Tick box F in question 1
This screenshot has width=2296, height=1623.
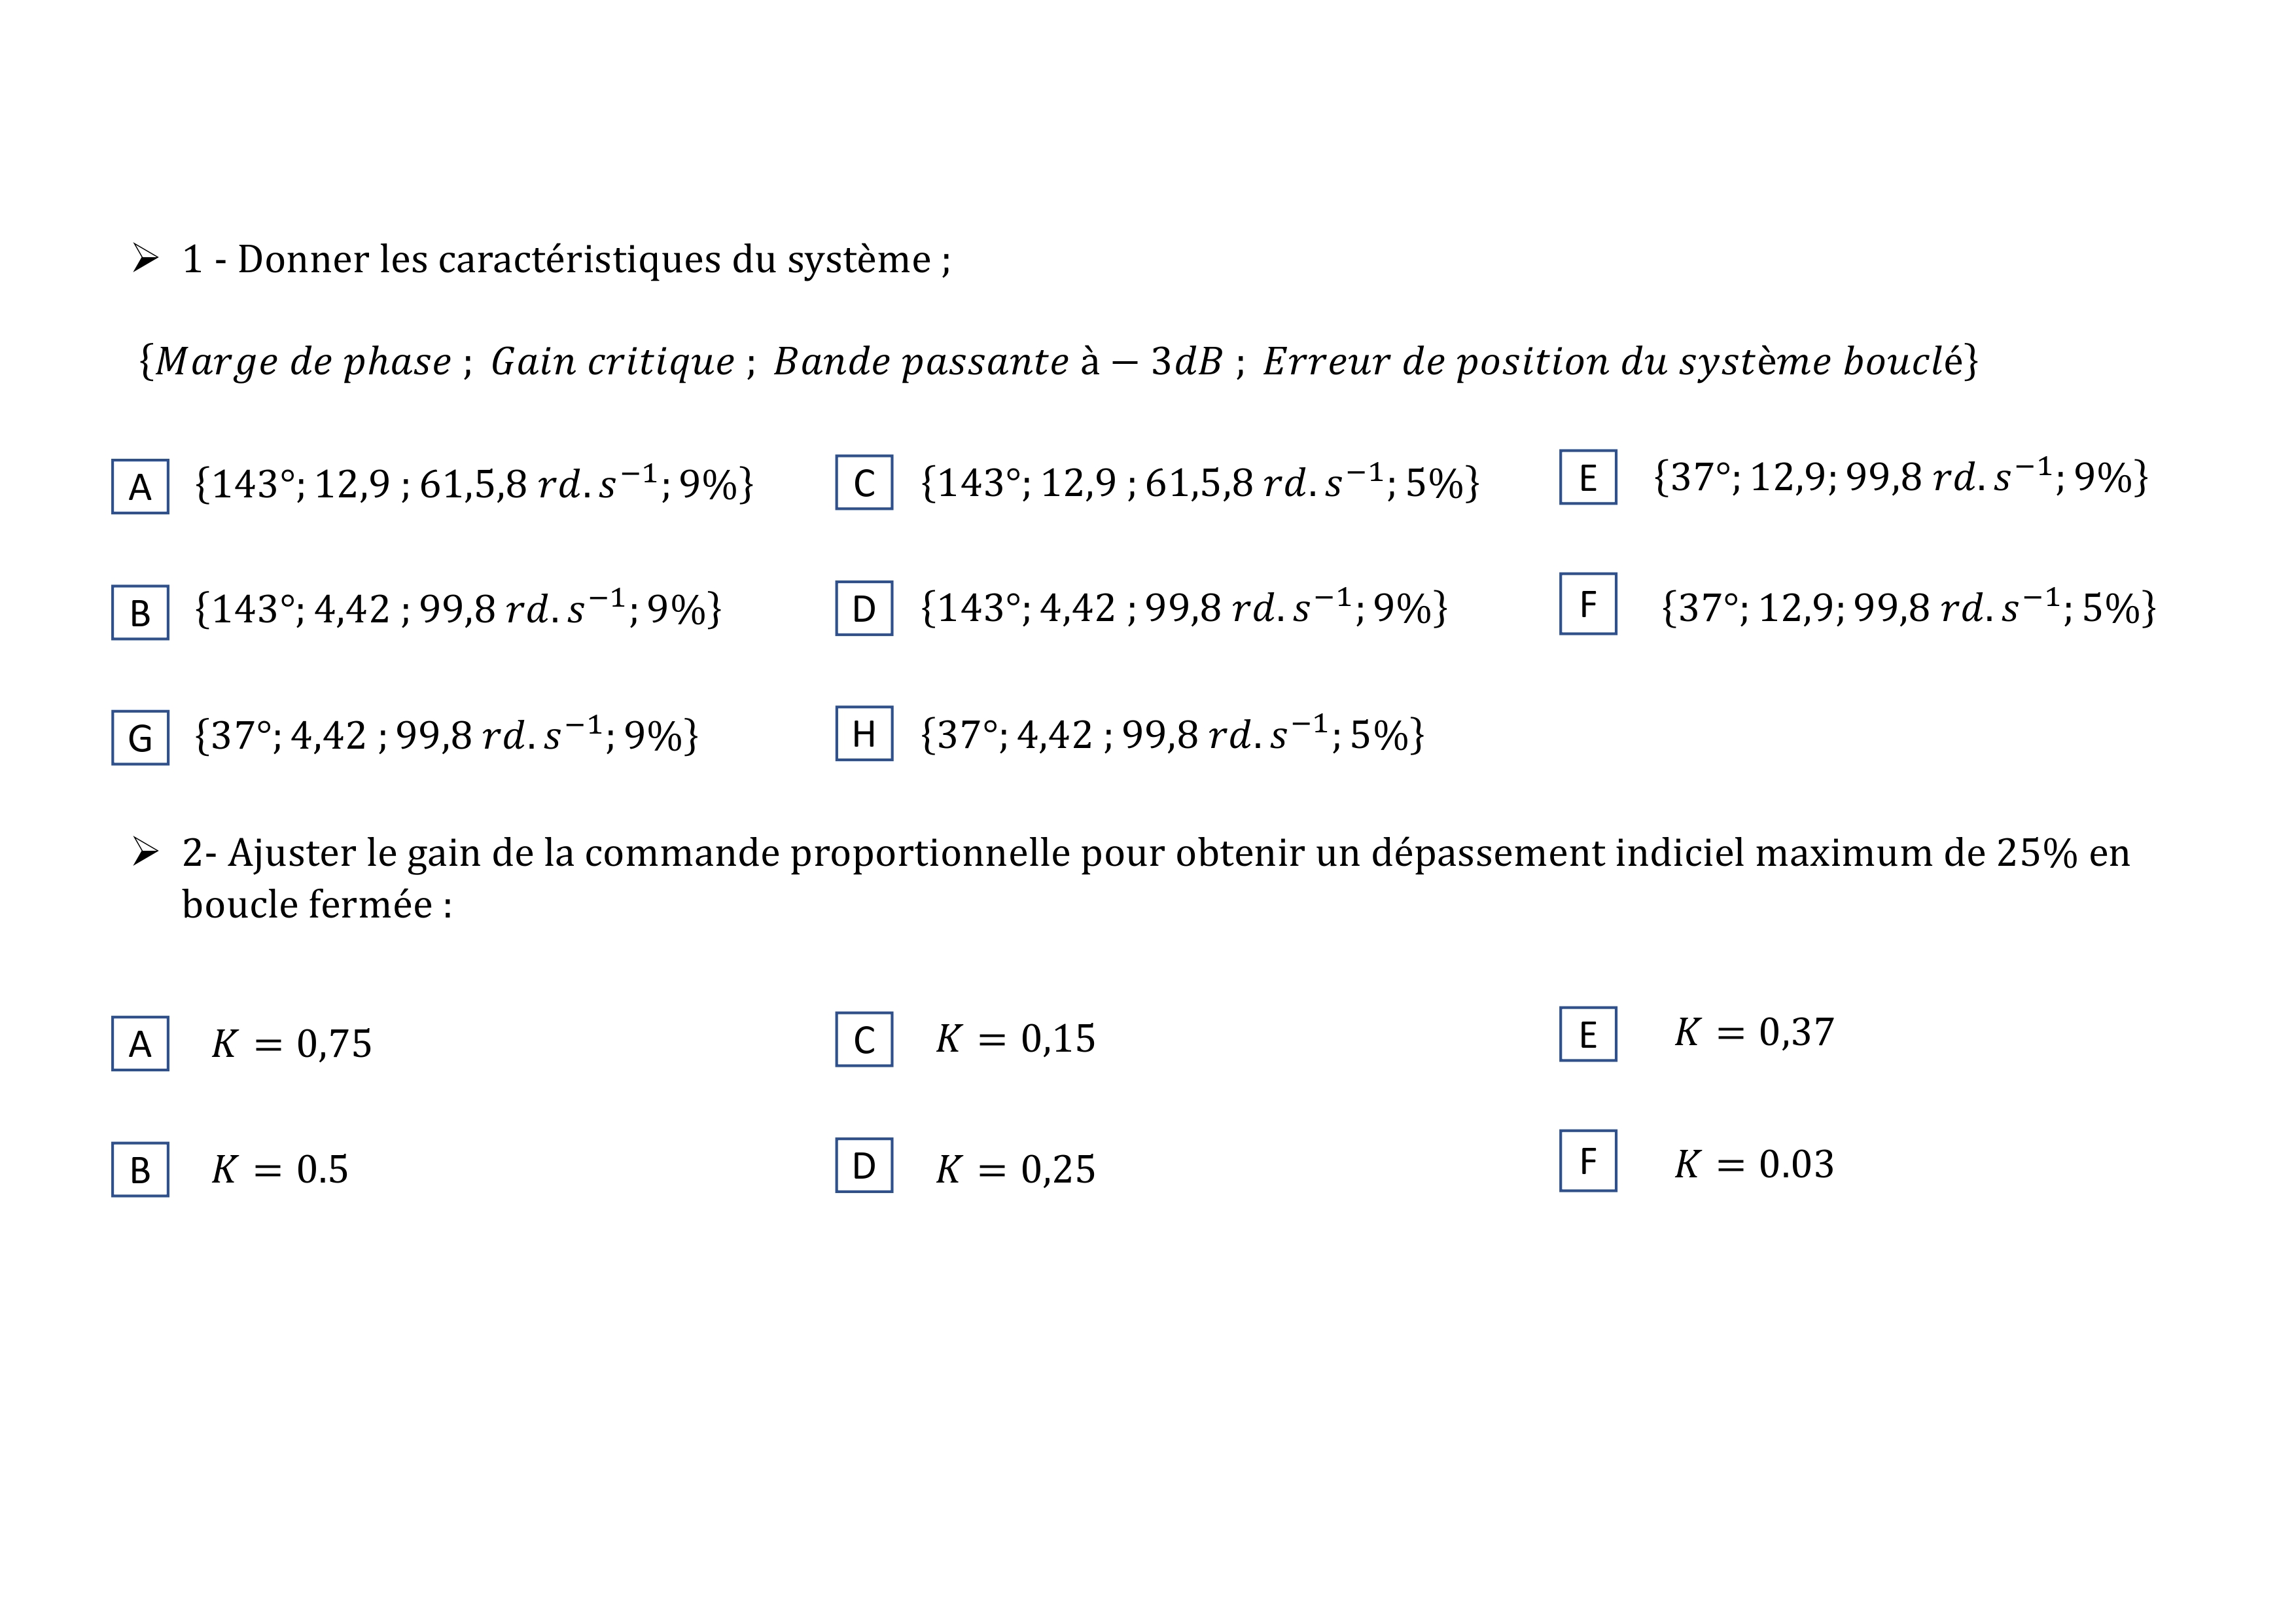coord(1588,603)
